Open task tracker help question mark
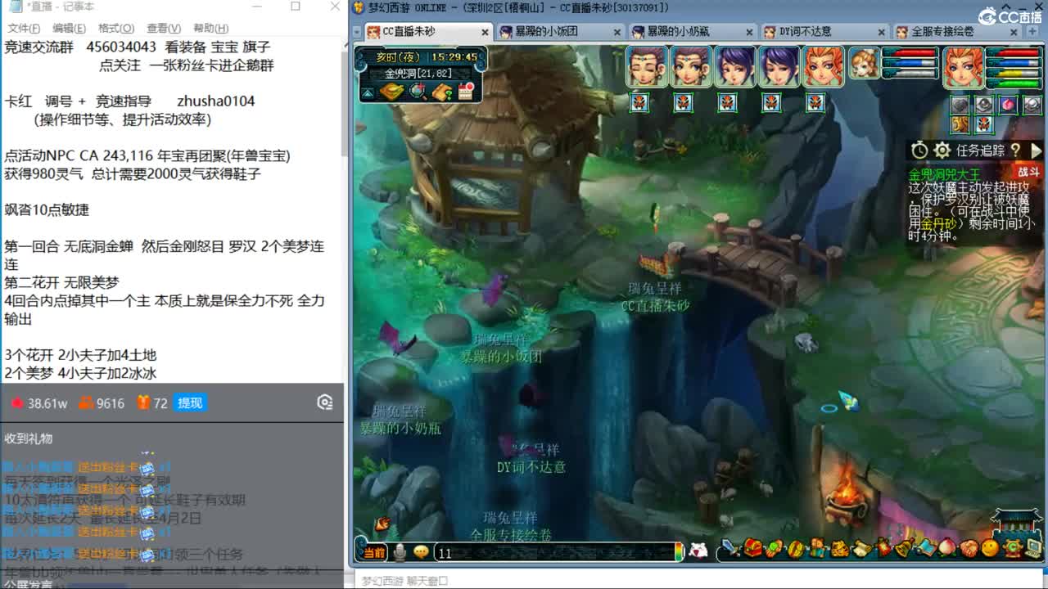1048x589 pixels. click(1015, 151)
